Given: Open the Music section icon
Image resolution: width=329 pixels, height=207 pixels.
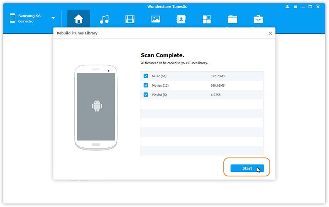Looking at the screenshot, I should pyautogui.click(x=104, y=19).
